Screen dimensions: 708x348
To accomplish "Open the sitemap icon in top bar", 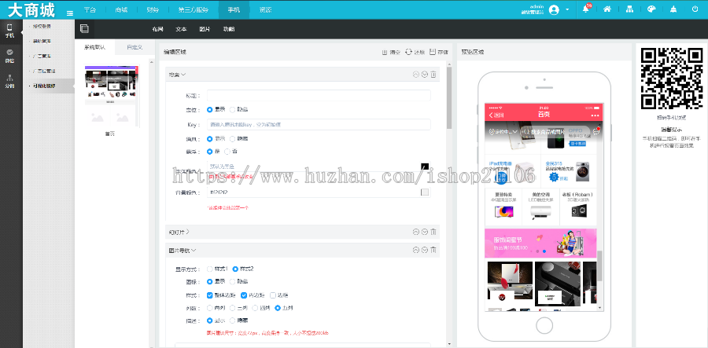I will pos(629,9).
